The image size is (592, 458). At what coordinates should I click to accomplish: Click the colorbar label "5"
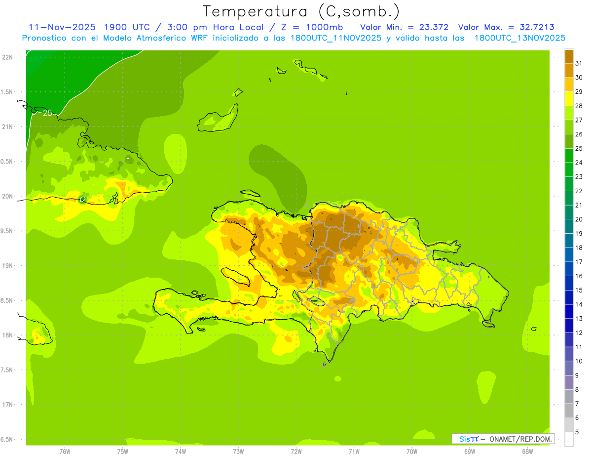click(577, 432)
